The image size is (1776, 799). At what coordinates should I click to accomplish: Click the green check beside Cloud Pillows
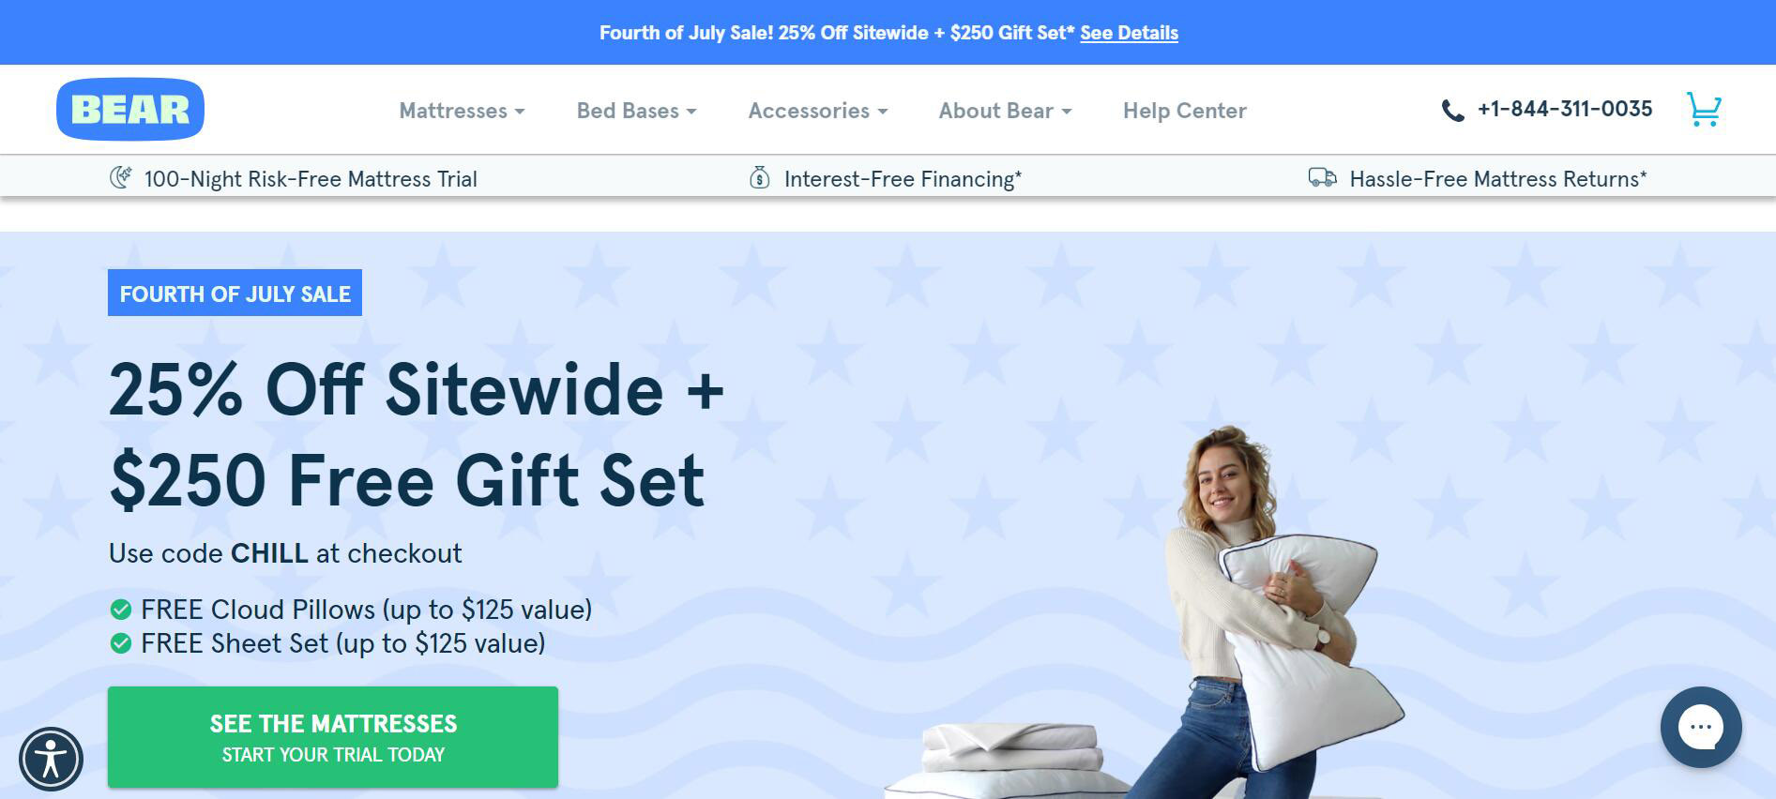[x=120, y=610]
